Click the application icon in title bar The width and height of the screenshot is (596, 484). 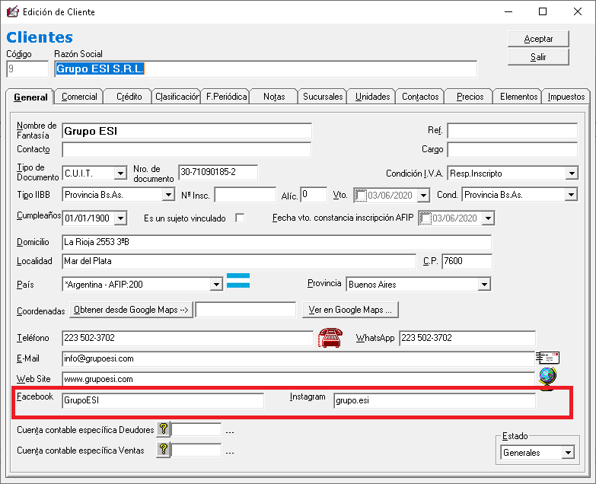[12, 11]
